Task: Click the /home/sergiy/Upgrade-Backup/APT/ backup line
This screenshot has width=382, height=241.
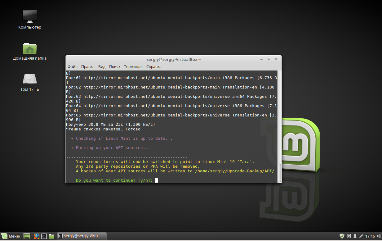Action: point(176,171)
